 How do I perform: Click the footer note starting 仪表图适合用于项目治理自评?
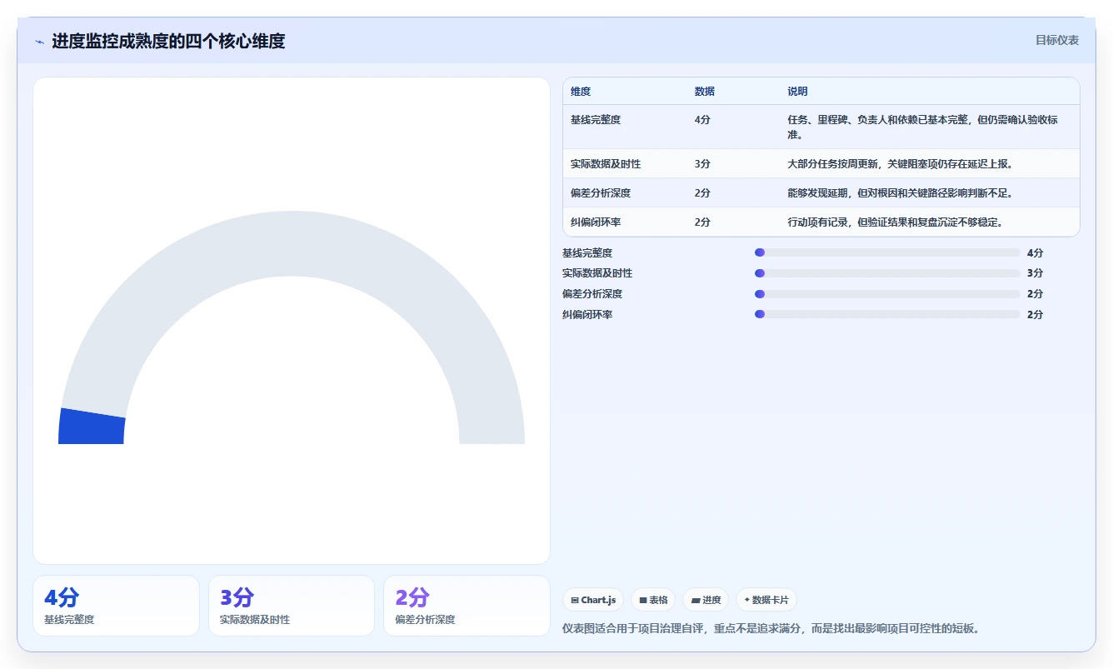pyautogui.click(x=771, y=628)
